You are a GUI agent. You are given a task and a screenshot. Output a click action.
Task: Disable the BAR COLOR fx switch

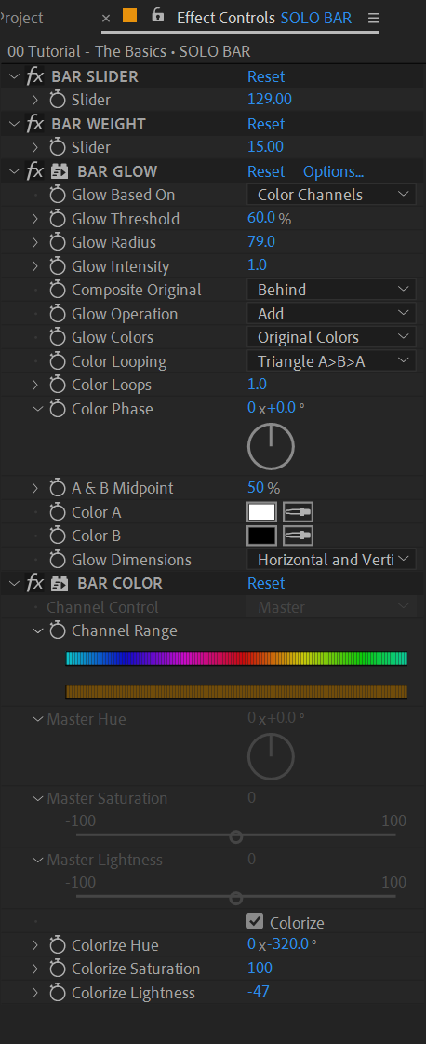coord(35,584)
